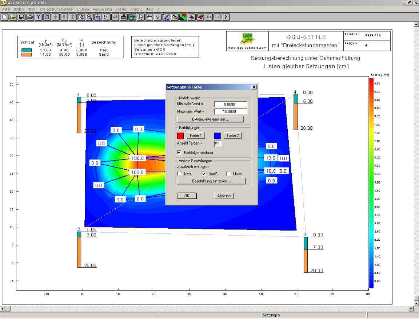Click the "Klei" layer name in legend

click(104, 50)
